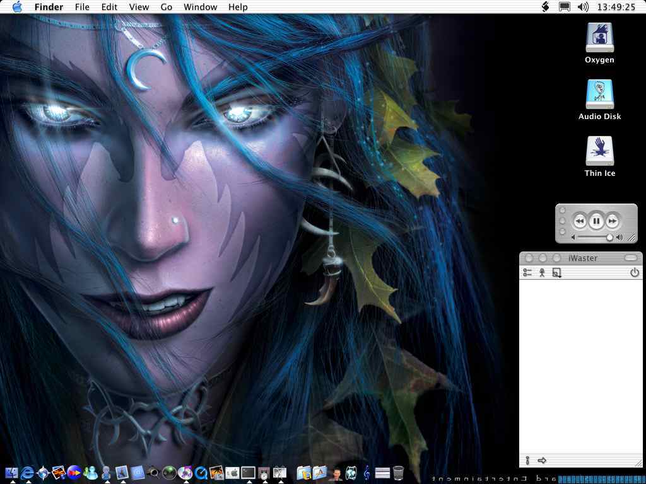
Task: Open the red arrow orb Dock icon
Action: tap(74, 473)
